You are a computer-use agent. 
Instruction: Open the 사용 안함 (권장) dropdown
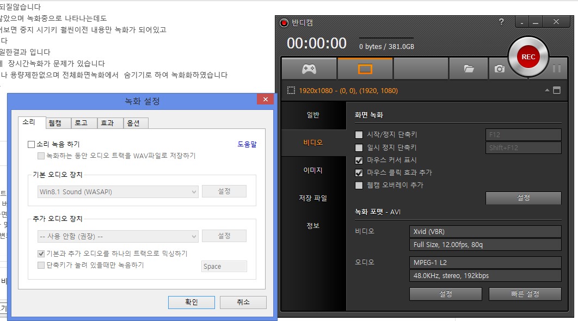click(x=118, y=236)
